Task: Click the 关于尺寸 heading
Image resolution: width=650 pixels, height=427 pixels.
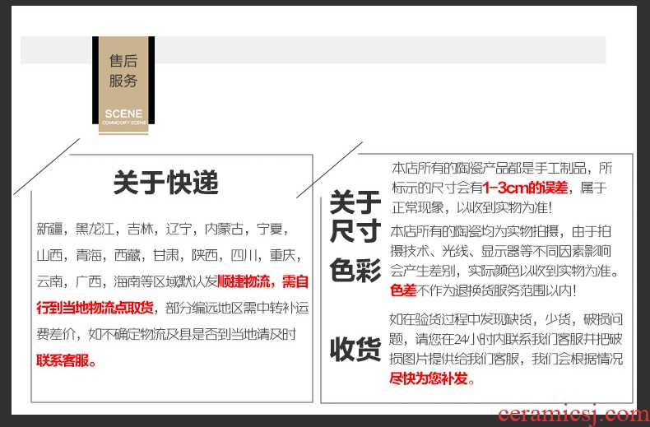Action: click(x=355, y=216)
